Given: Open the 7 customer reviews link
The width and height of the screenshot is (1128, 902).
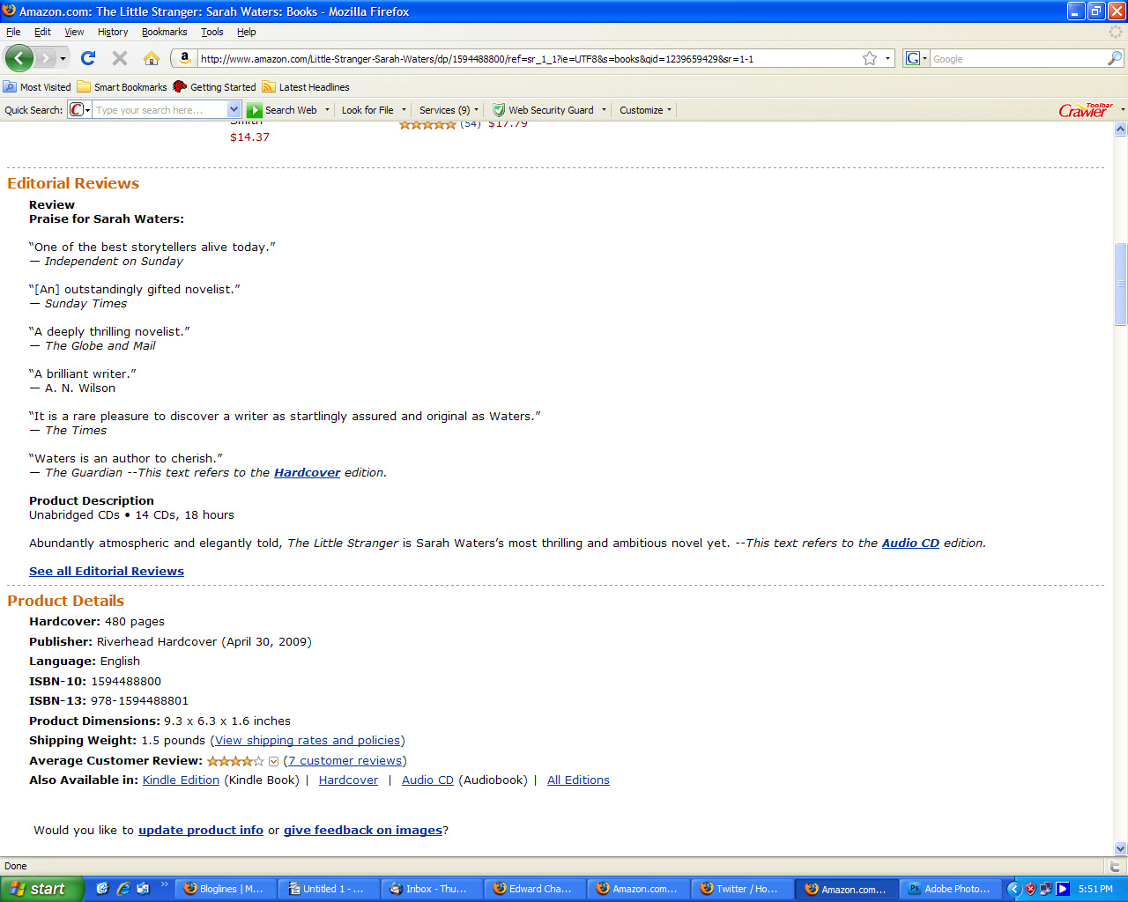Looking at the screenshot, I should point(345,761).
